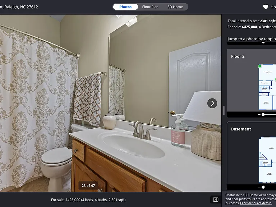
Task: Click the For sale $425,000 caption
Action: click(x=88, y=200)
